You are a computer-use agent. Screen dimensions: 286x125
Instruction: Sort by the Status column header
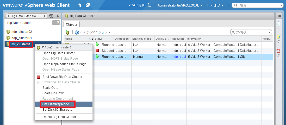tap(104, 39)
